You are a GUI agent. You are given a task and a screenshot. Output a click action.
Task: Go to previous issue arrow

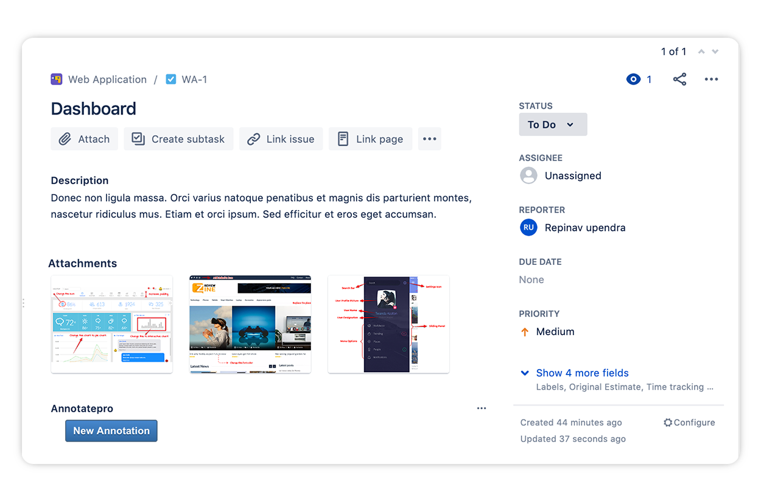[701, 52]
